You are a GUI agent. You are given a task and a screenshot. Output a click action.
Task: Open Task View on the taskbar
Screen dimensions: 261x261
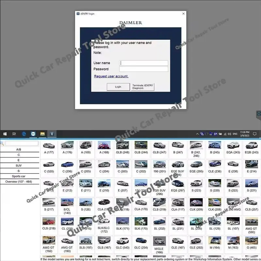click(14, 134)
